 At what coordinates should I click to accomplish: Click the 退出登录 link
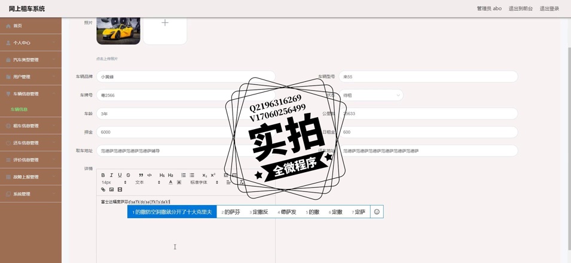tap(549, 8)
